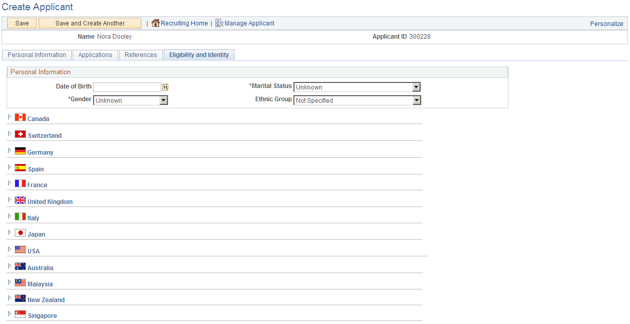630x324 pixels.
Task: Switch to the Applications tab
Action: (x=95, y=54)
